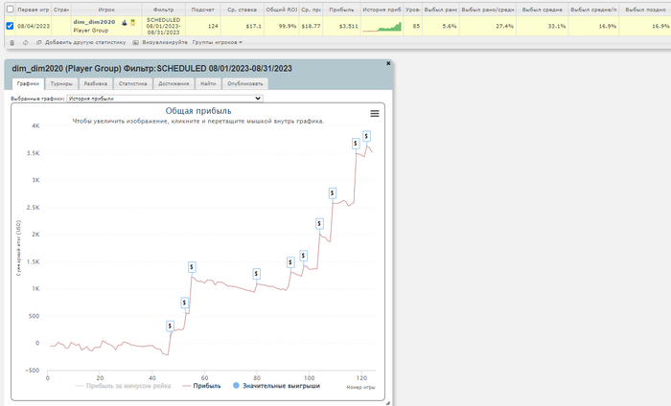Click the '33.1%' cell
Viewport: 671px width, 406px height.
542,26
